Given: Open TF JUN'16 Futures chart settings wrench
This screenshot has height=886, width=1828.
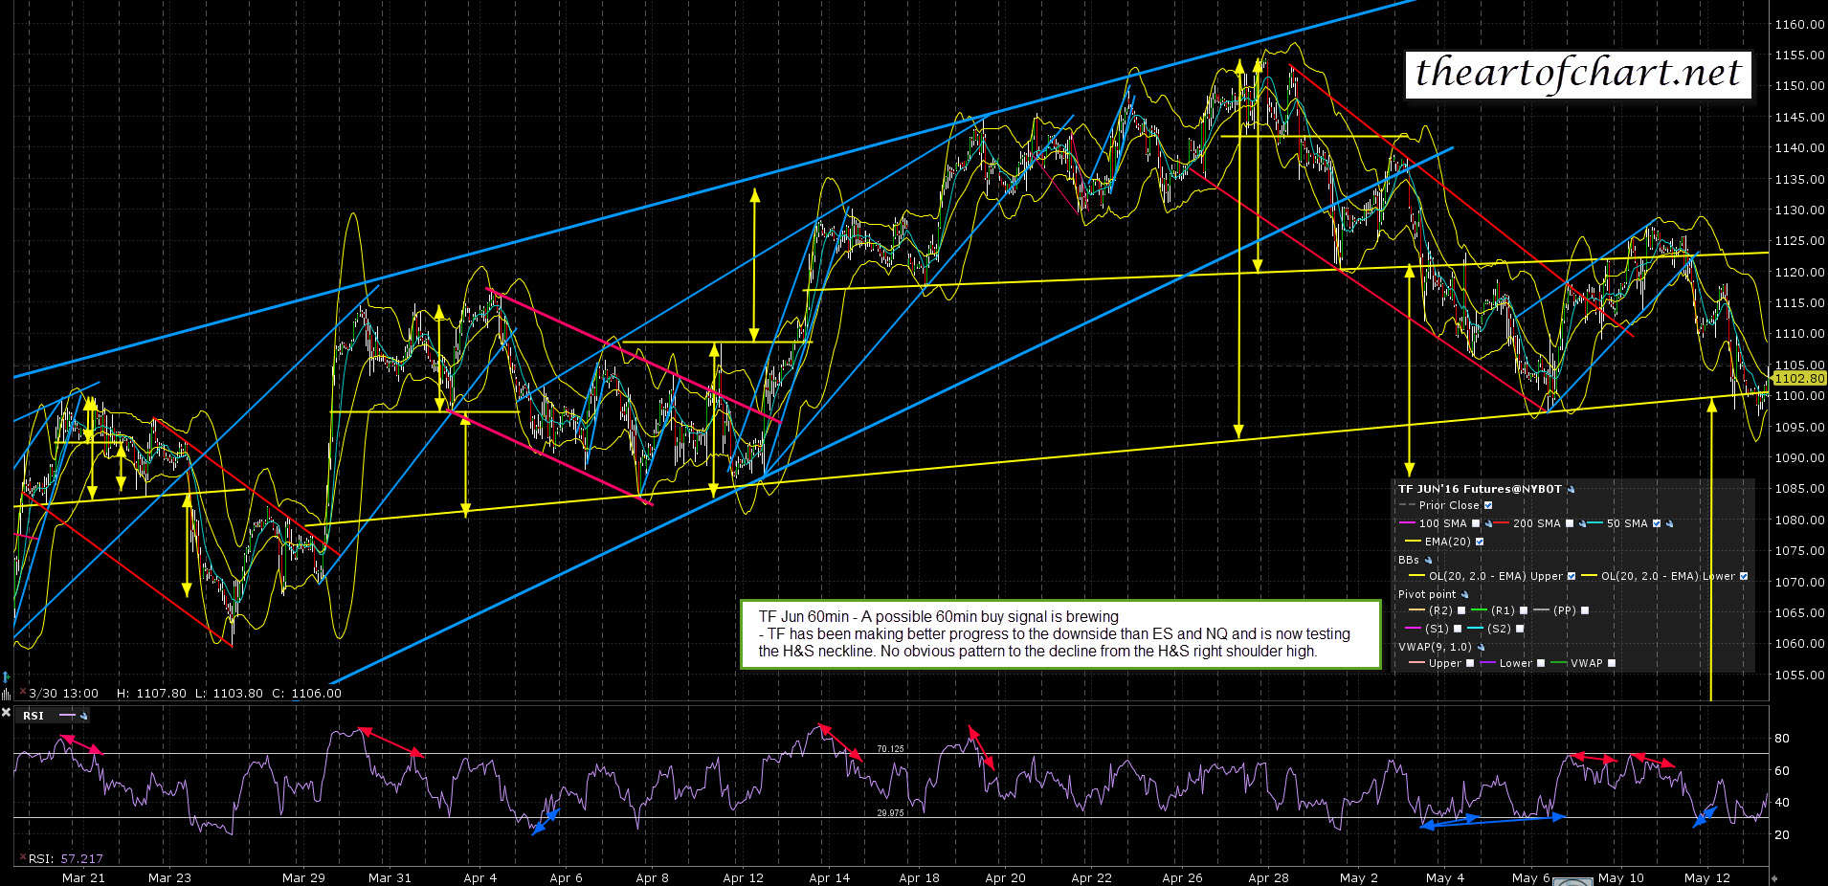Looking at the screenshot, I should [1571, 490].
